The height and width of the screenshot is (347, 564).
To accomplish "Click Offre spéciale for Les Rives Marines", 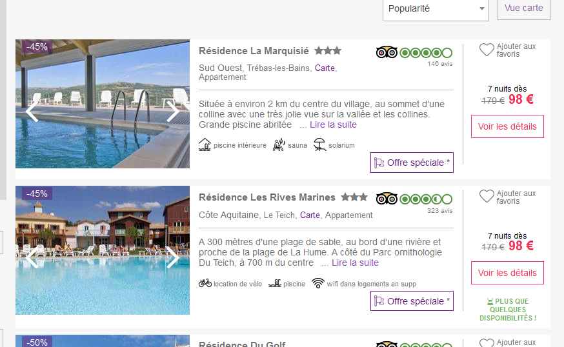I will pos(412,301).
